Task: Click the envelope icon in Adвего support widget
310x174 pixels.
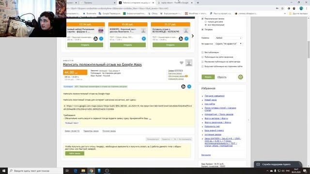Action: (x=258, y=164)
